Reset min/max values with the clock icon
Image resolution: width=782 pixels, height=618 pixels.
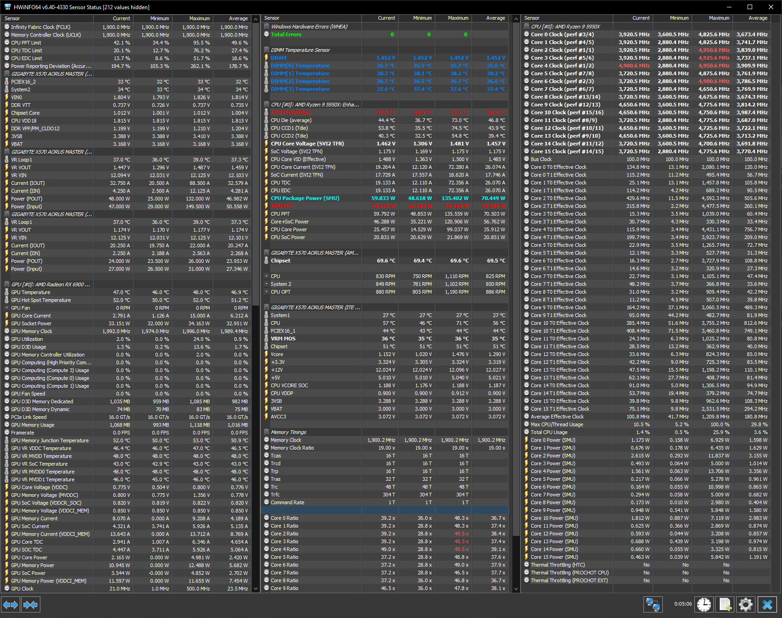coord(704,604)
